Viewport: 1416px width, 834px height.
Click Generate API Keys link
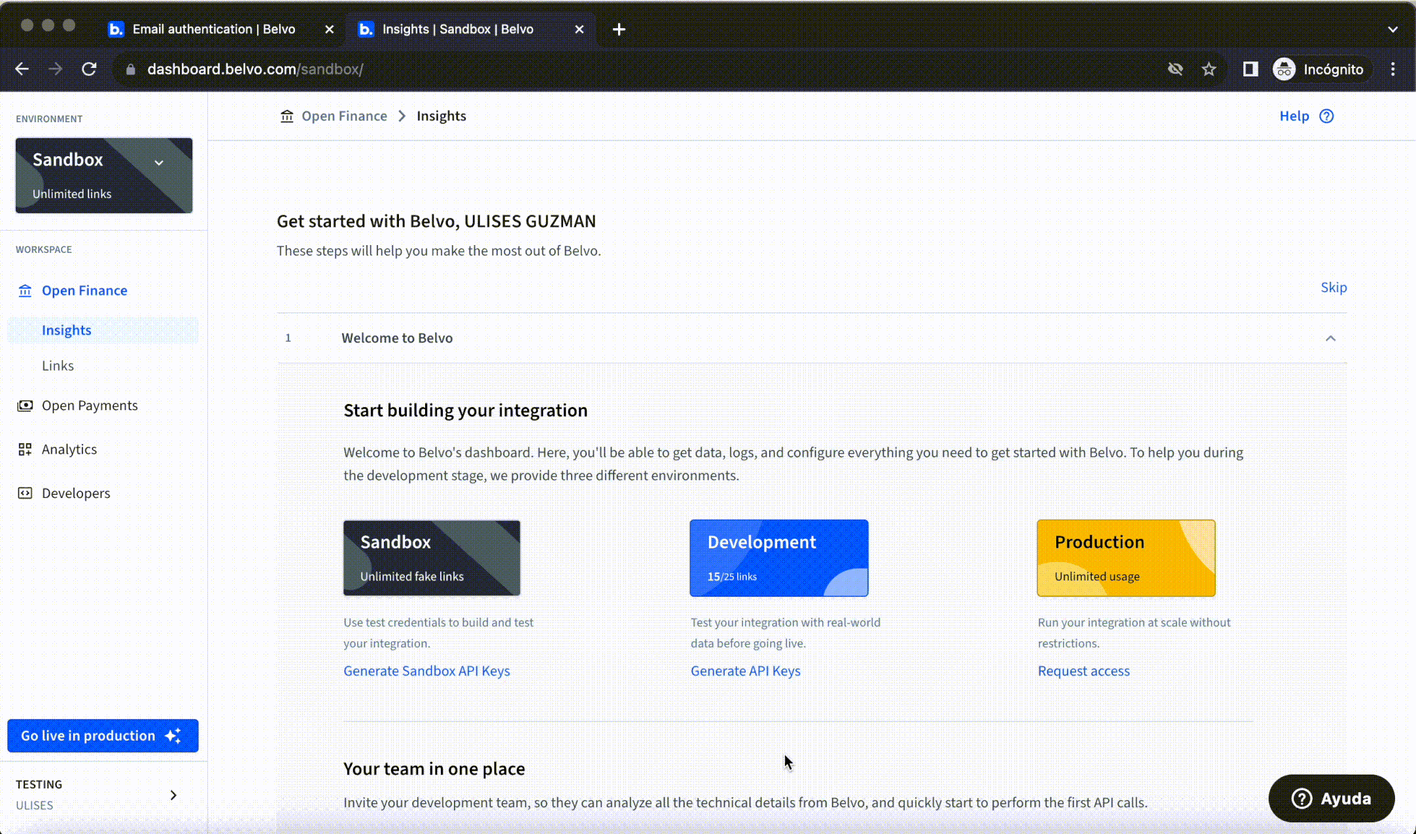[x=746, y=671]
